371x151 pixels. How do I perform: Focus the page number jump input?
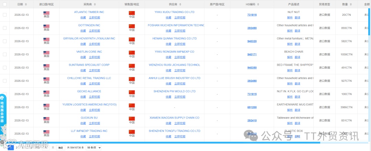coord(46,148)
